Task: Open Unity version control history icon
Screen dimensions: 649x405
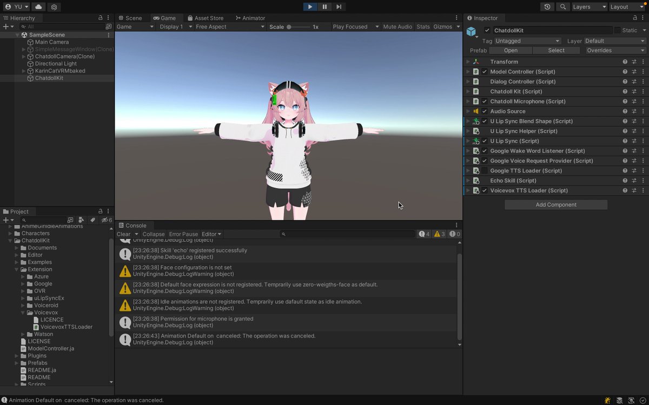Action: pos(548,7)
